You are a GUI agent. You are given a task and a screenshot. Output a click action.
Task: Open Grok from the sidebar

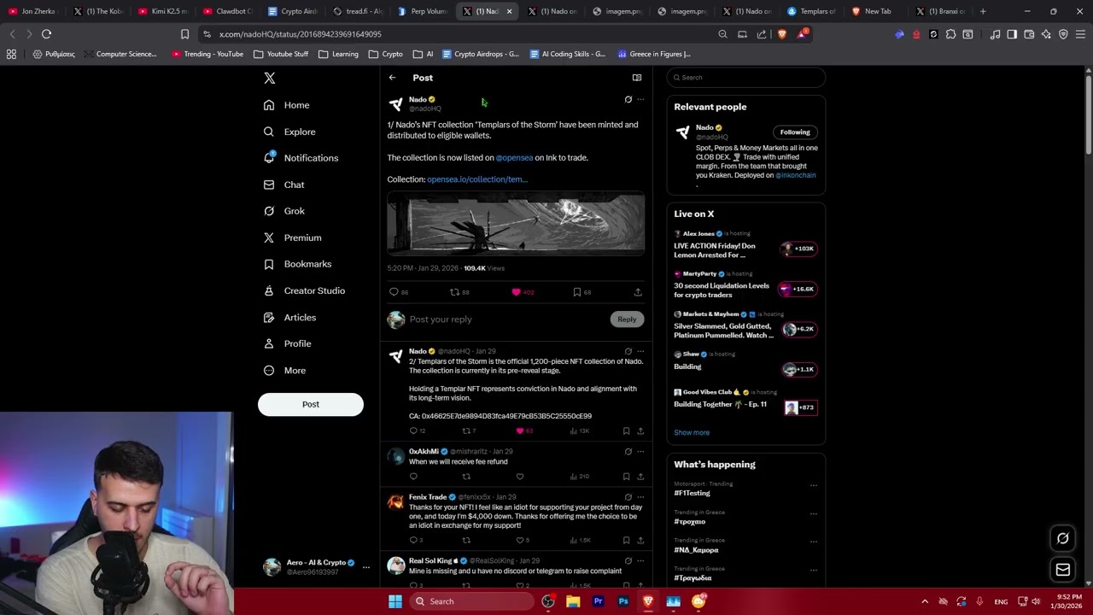click(283, 211)
